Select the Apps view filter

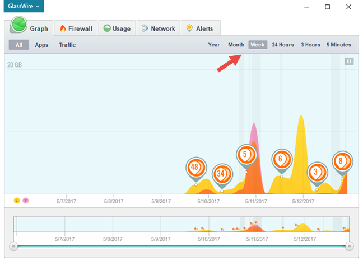click(x=41, y=45)
